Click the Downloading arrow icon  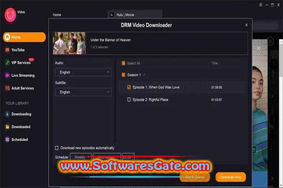(7, 114)
